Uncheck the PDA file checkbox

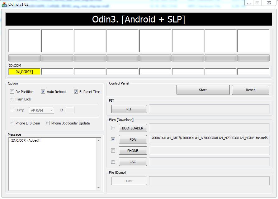point(113,139)
